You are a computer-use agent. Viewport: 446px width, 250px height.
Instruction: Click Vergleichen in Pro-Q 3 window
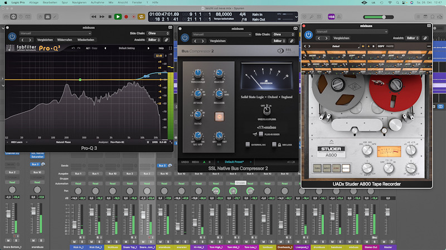45,40
